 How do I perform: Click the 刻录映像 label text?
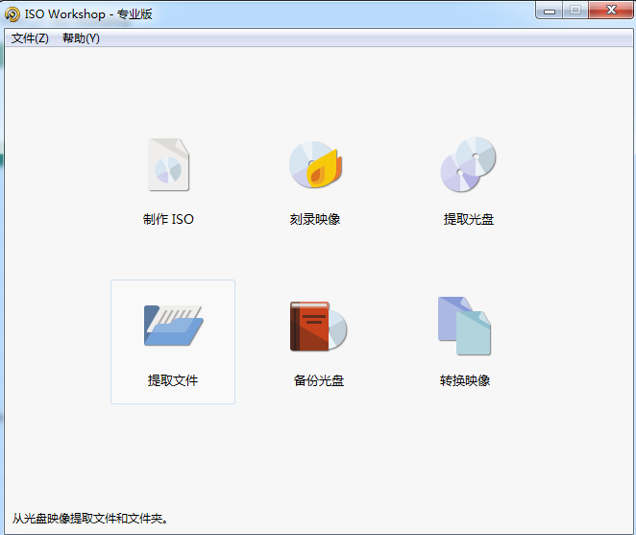[x=315, y=219]
